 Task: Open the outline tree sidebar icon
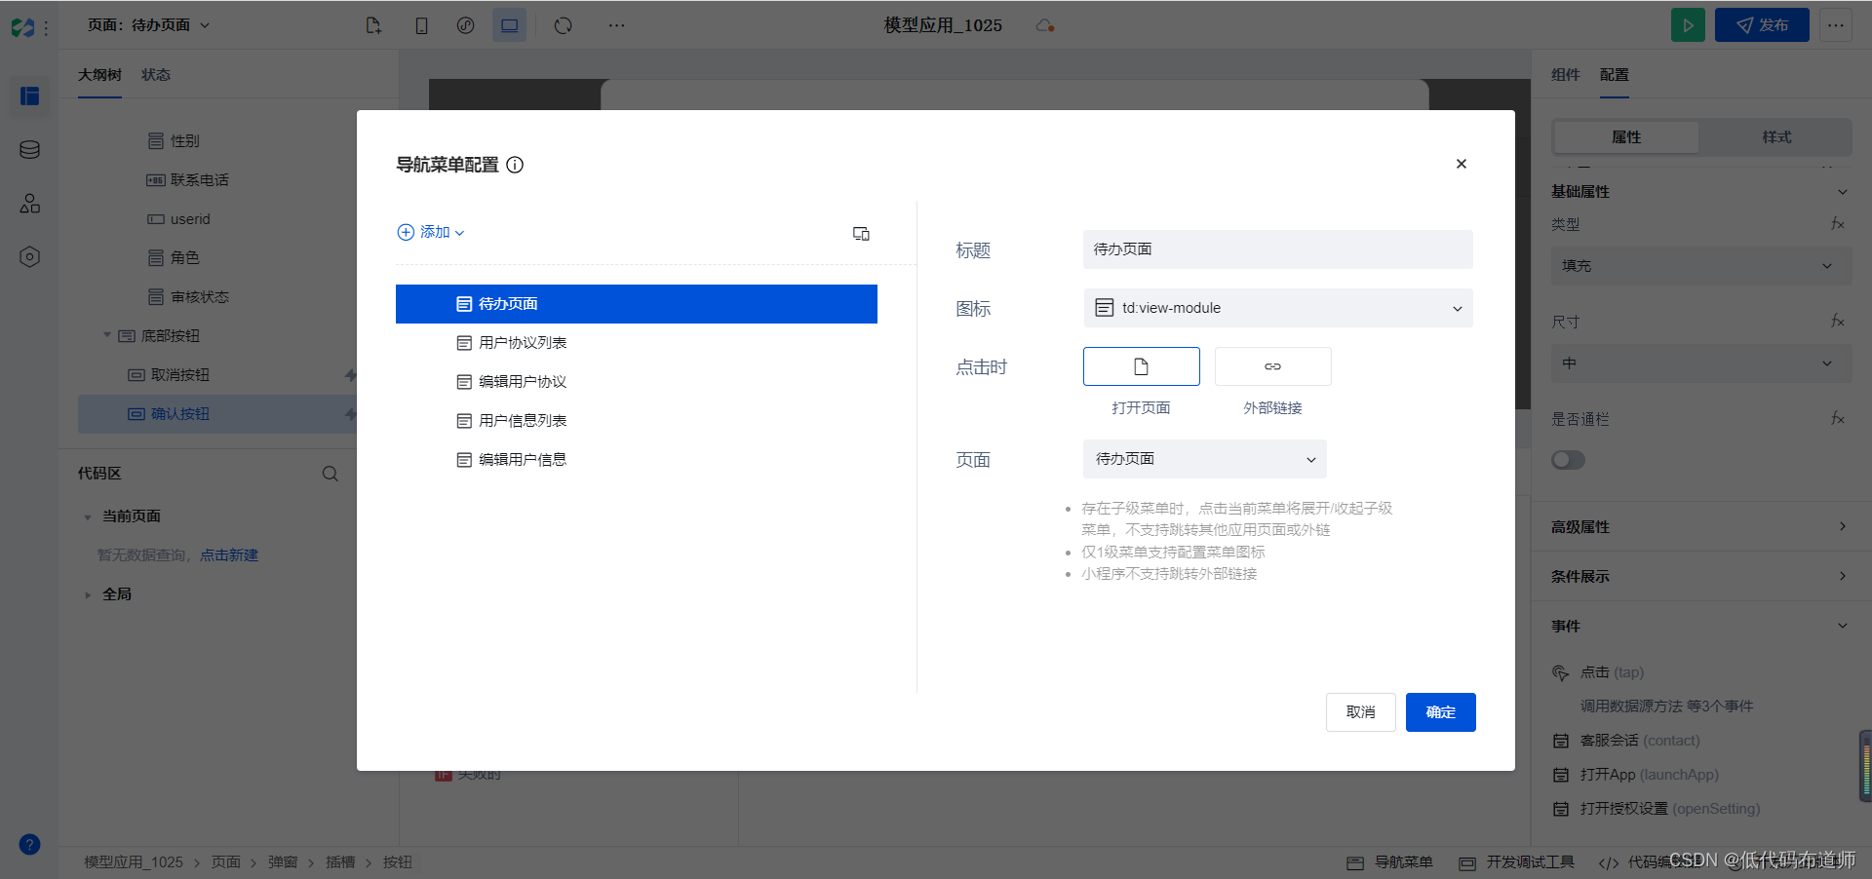click(x=29, y=96)
